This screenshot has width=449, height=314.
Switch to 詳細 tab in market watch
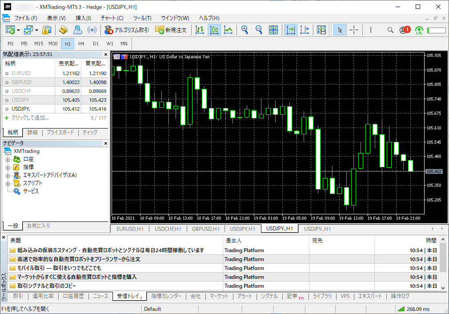coord(32,133)
